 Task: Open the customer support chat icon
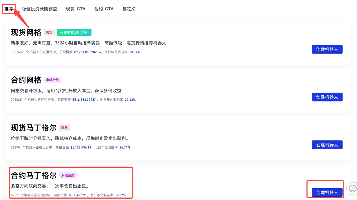pos(352,189)
